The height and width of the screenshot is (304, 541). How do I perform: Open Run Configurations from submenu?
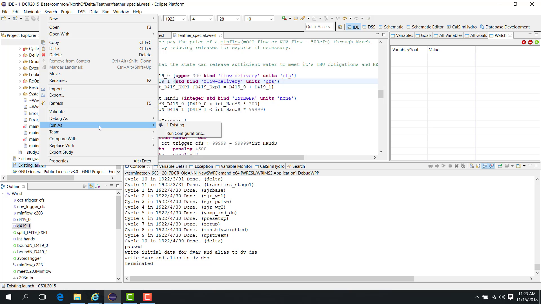click(x=189, y=133)
